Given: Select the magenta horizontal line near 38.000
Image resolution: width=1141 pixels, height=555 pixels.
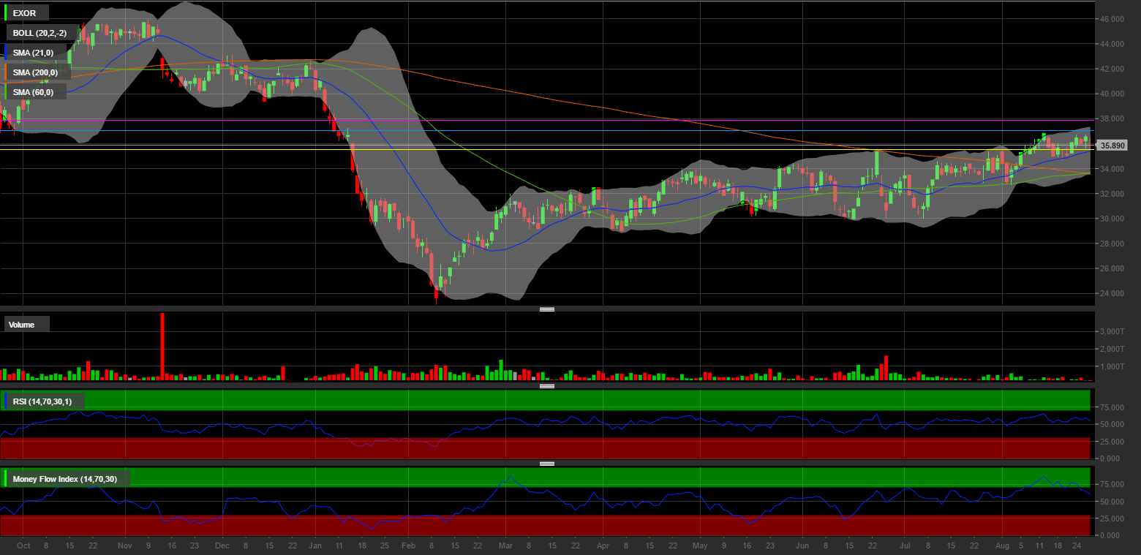Looking at the screenshot, I should [547, 119].
